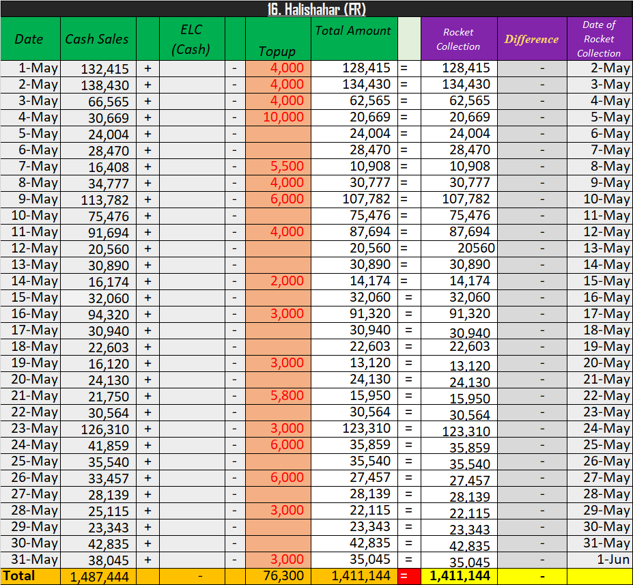
Task: Click rocket collection cell 128,415
Action: coord(459,68)
